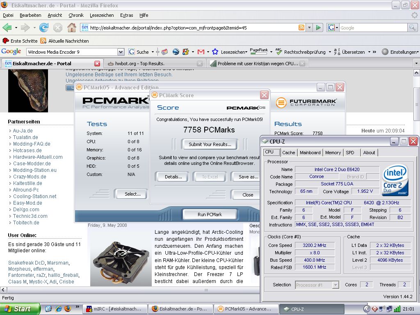This screenshot has height=315, width=420.
Task: Open address bar URL history dropdown
Action: [309, 27]
